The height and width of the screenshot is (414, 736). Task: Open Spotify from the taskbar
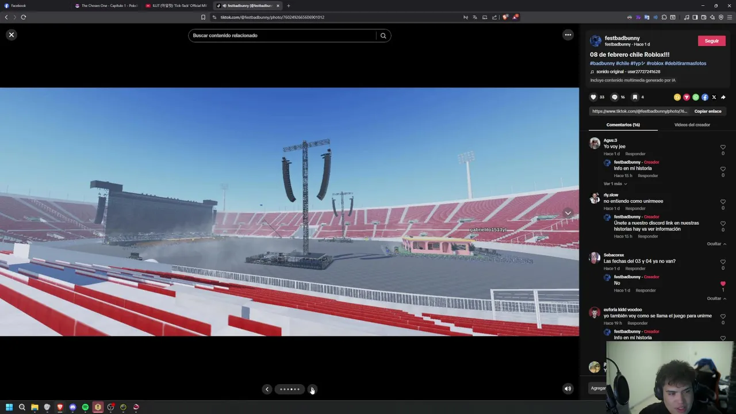pyautogui.click(x=85, y=407)
